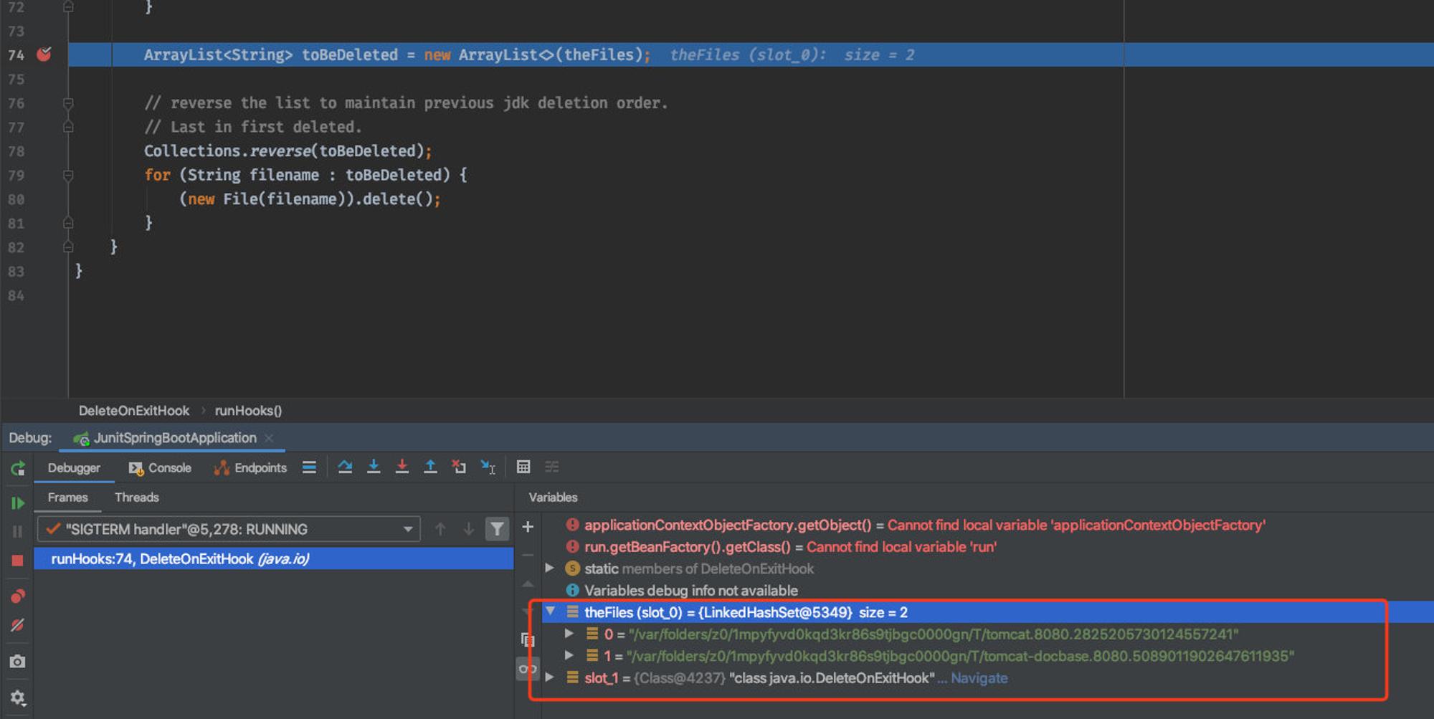Screen dimensions: 1434x719
Task: Click duplicate watch copy icon
Action: [x=528, y=639]
